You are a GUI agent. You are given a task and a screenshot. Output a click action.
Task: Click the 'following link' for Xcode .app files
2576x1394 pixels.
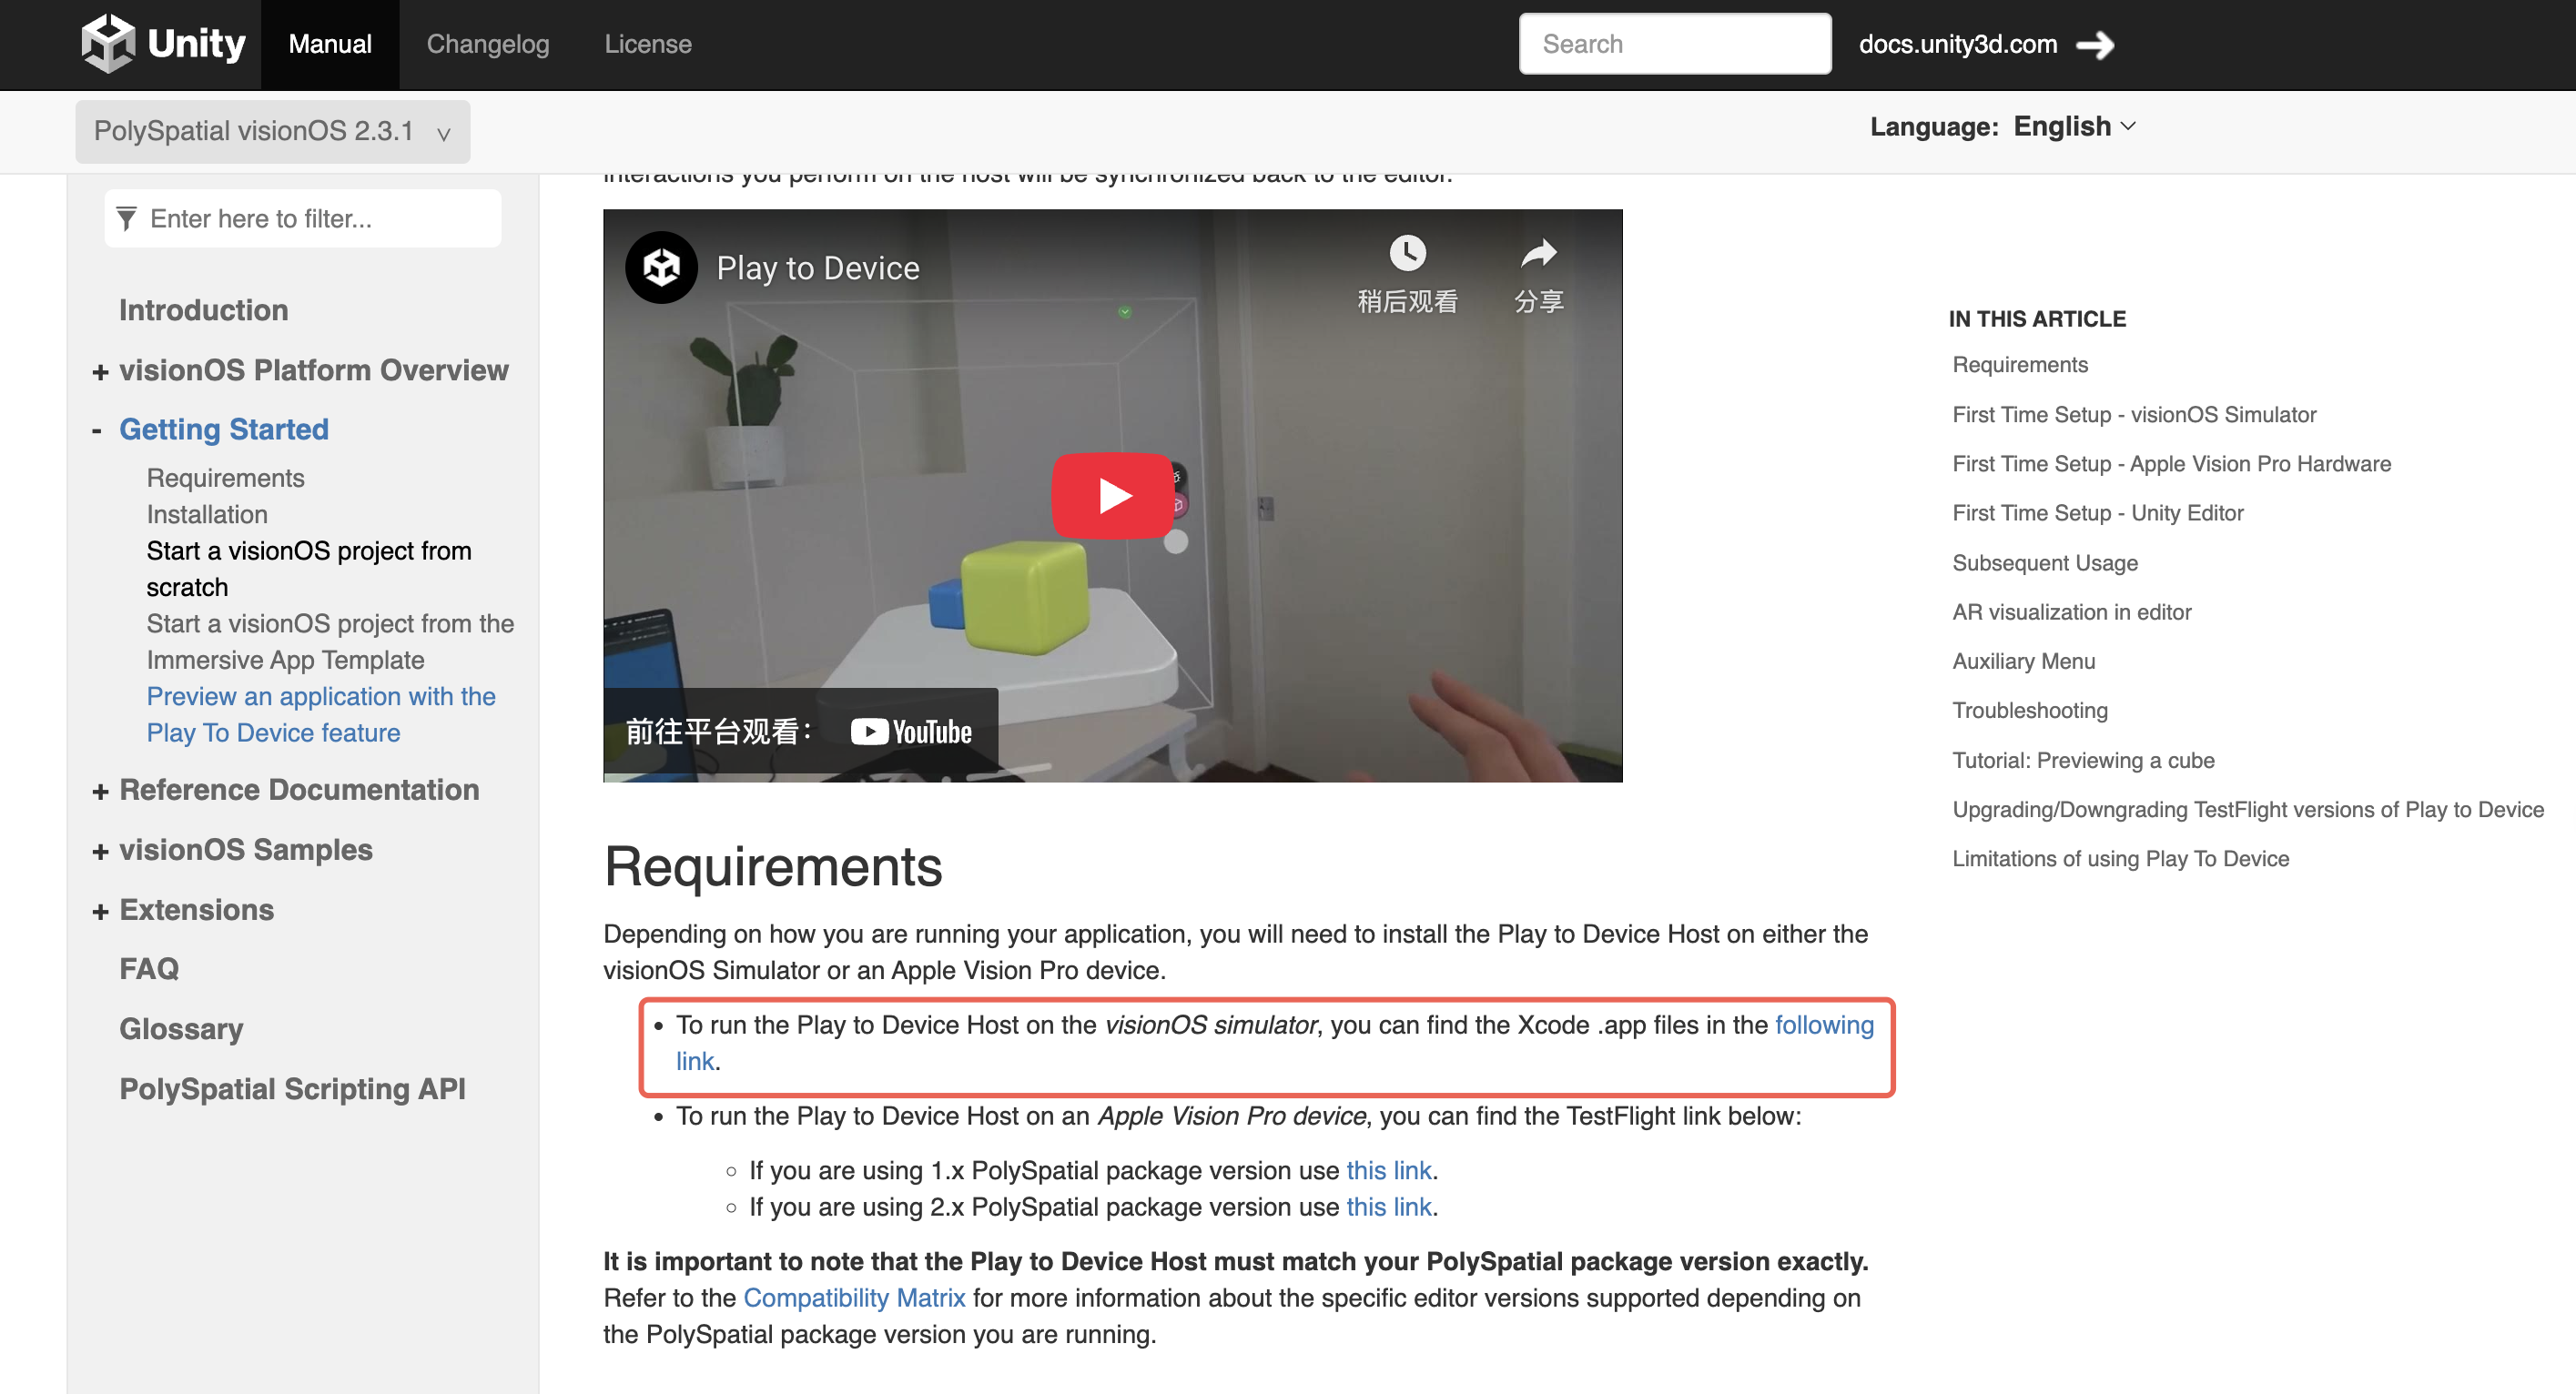point(1824,1025)
